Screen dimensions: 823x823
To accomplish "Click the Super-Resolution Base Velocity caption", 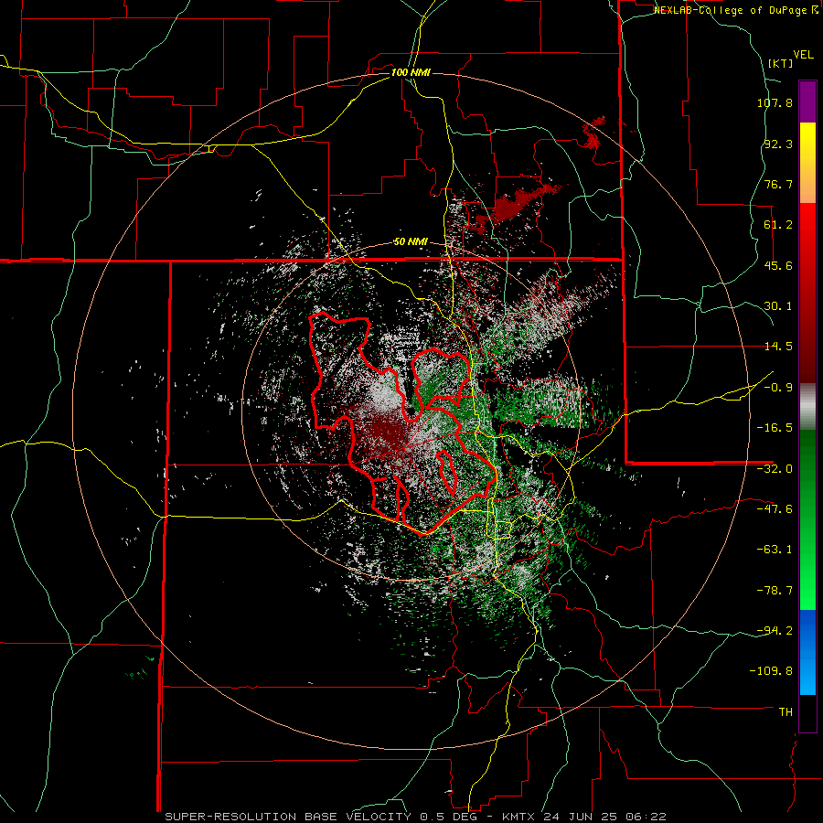I will coord(416,817).
